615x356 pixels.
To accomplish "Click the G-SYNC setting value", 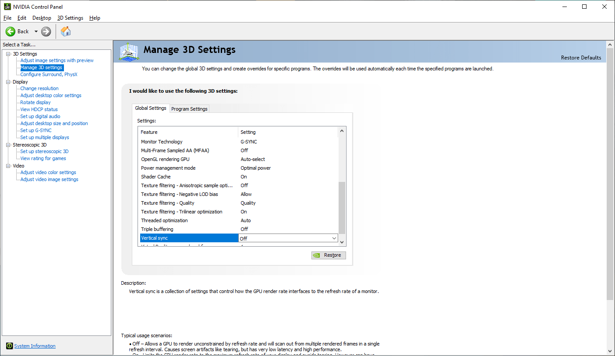I will [x=249, y=142].
